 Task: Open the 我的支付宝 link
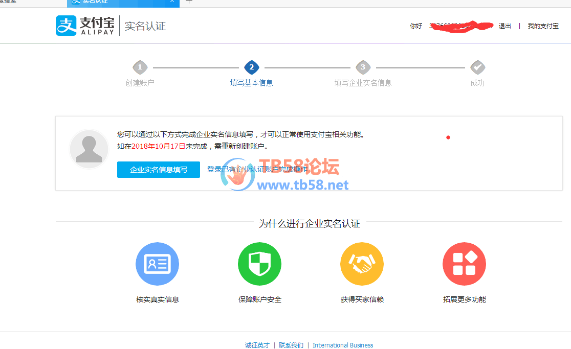coord(543,26)
